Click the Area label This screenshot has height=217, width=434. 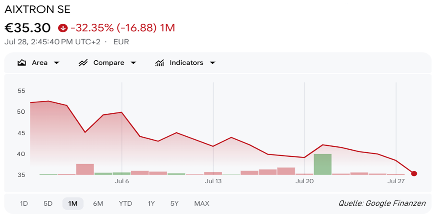point(39,63)
